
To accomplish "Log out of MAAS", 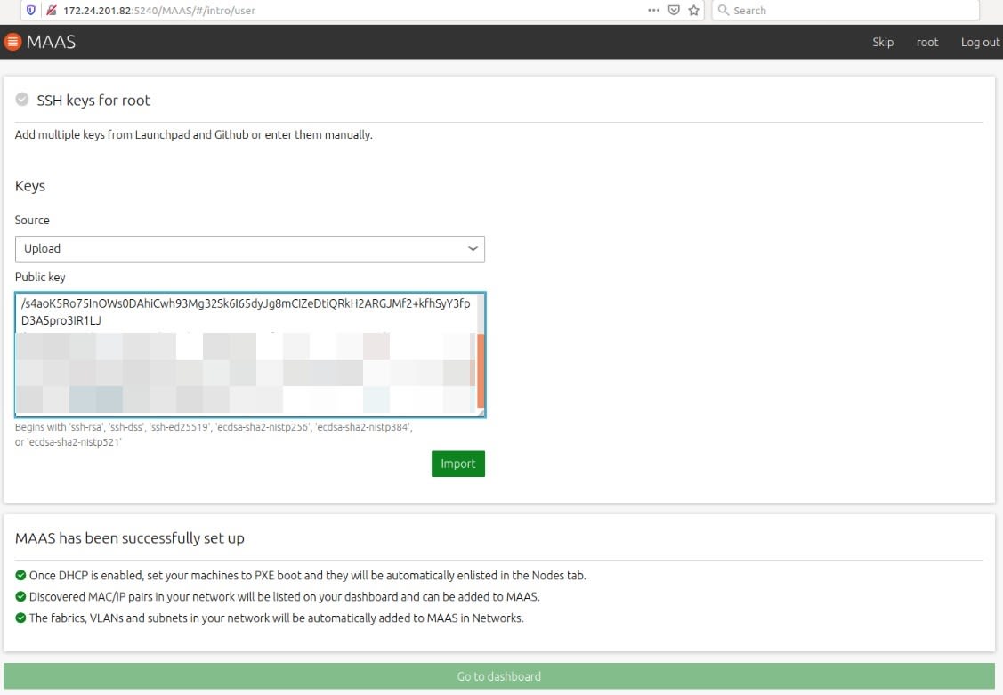I will click(x=980, y=42).
